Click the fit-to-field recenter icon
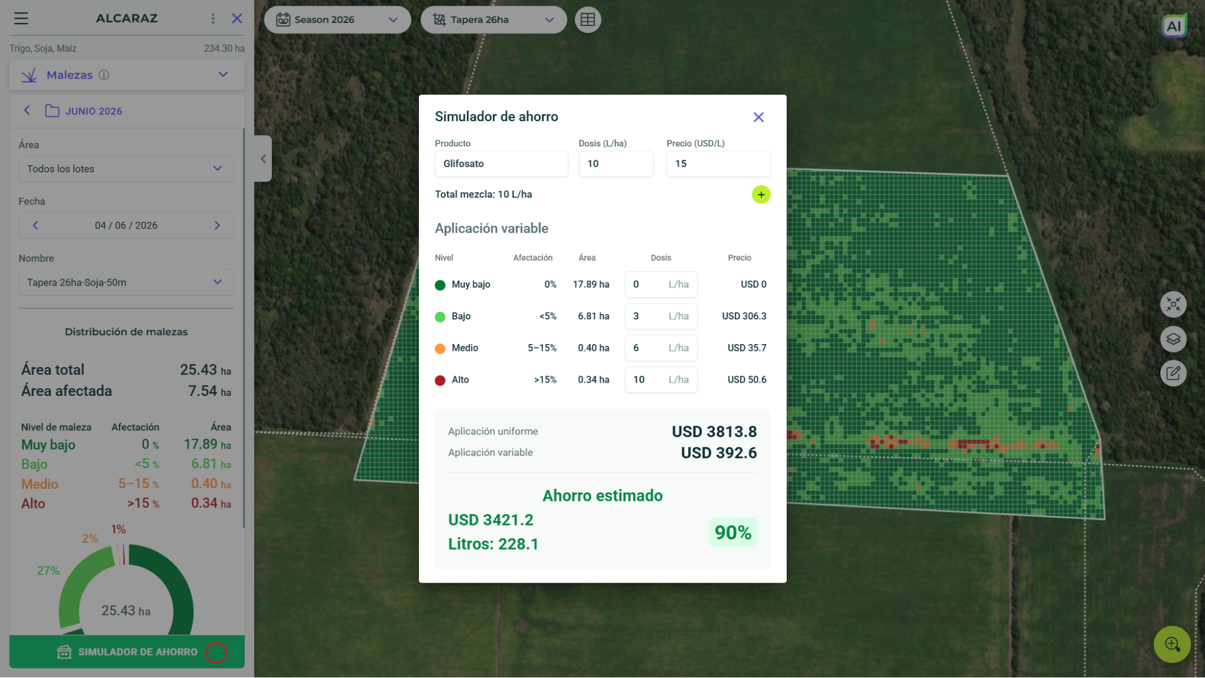The image size is (1205, 678). coord(1173,304)
